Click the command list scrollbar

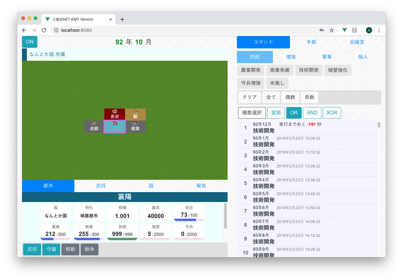pos(379,125)
